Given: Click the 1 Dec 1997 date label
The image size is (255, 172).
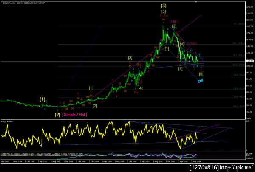Looking at the screenshot, I should coord(30,162).
